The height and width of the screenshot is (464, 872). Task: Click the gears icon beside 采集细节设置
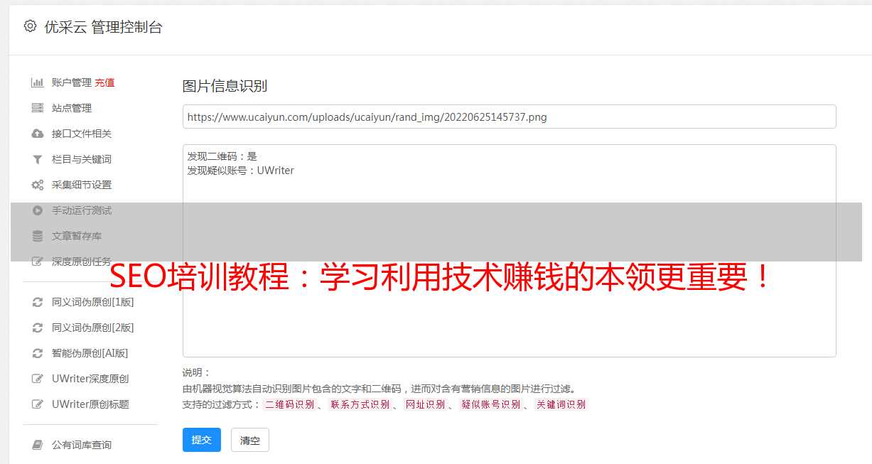38,185
